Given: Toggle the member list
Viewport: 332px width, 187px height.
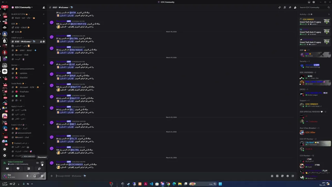Looking at the screenshot, I should click(x=295, y=7).
